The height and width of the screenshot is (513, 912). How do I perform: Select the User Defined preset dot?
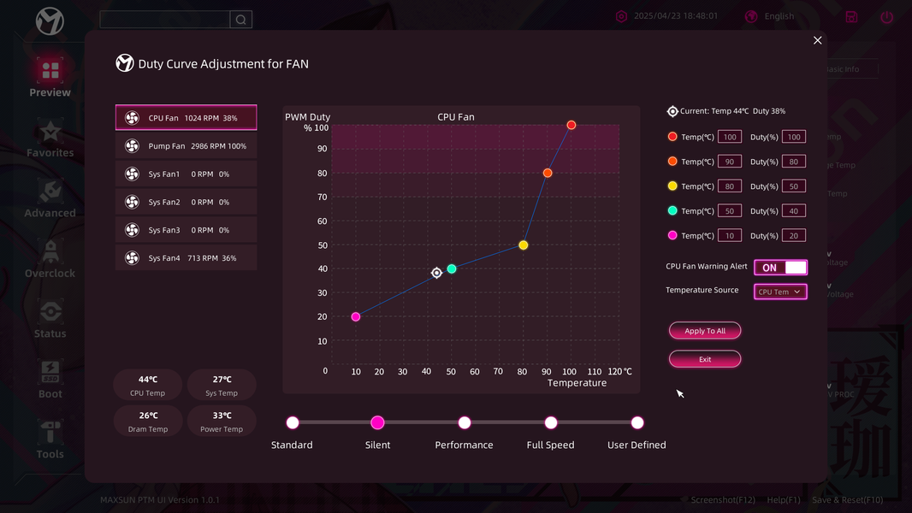click(x=637, y=423)
